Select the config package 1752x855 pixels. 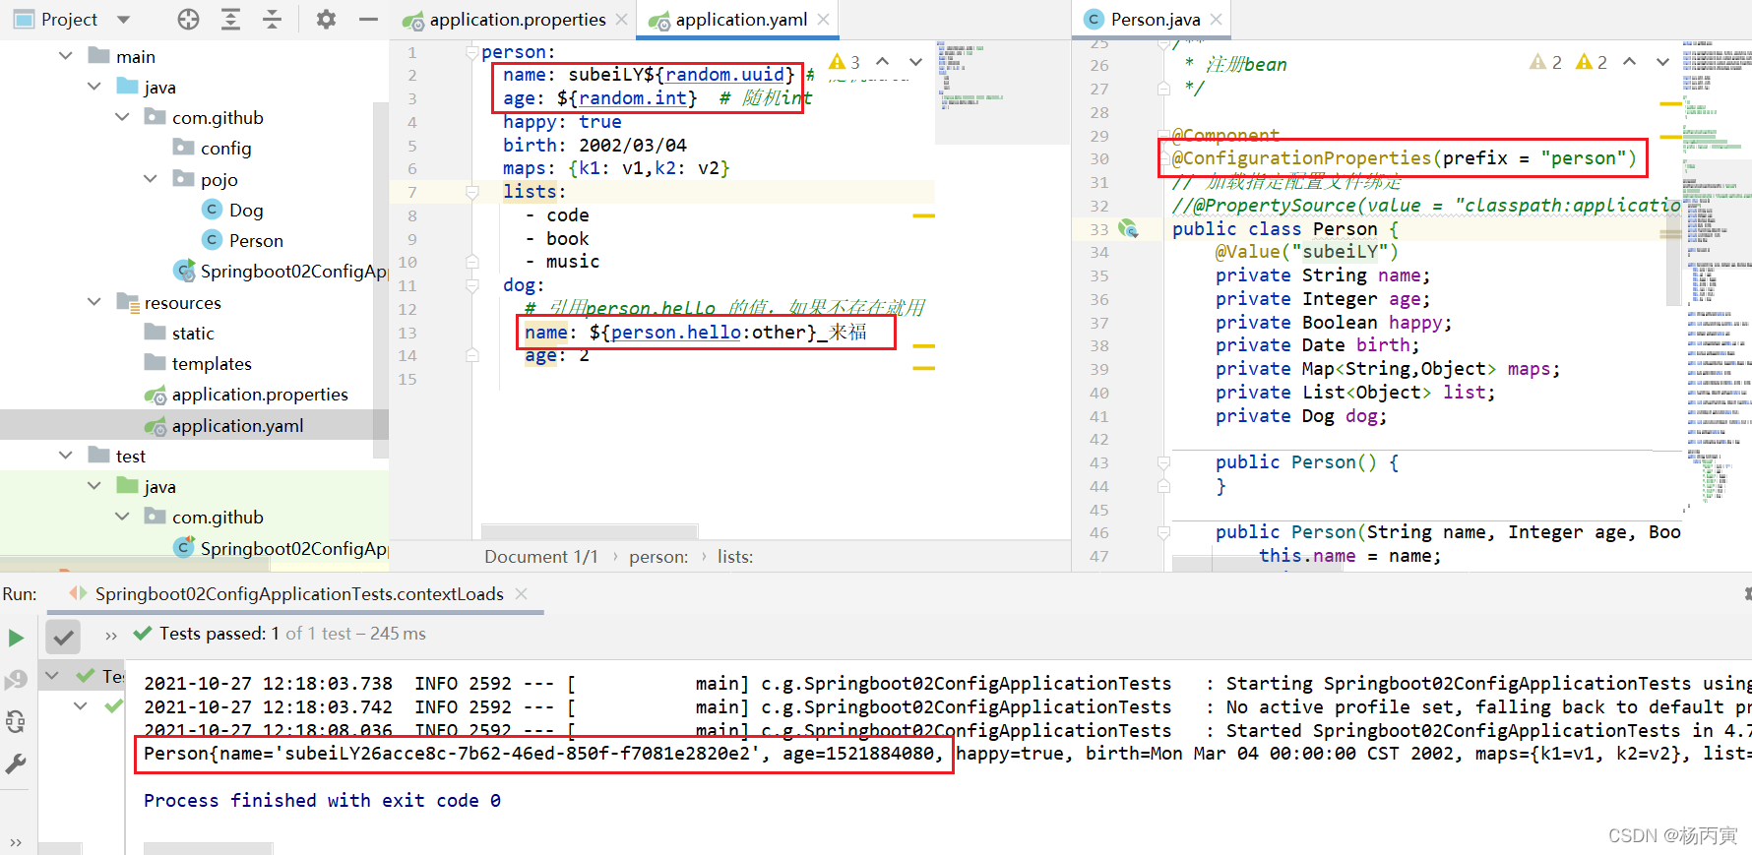pos(225,149)
